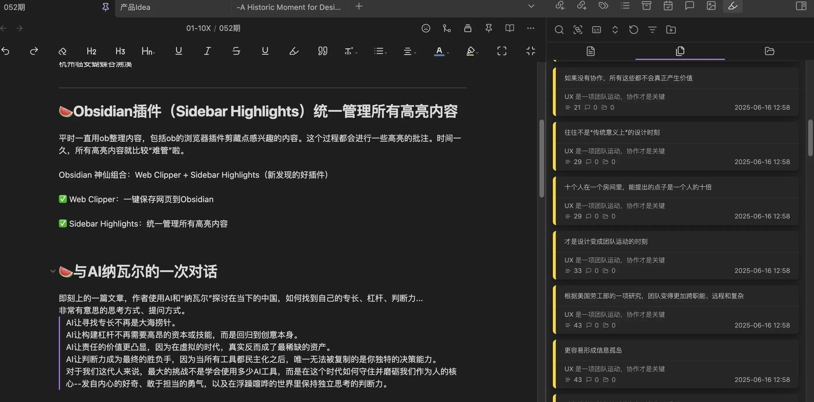Toggle reading view with the book icon
Viewport: 814px width, 402px height.
(509, 28)
